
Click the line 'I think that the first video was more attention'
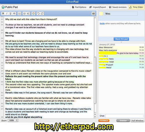(40, 82)
